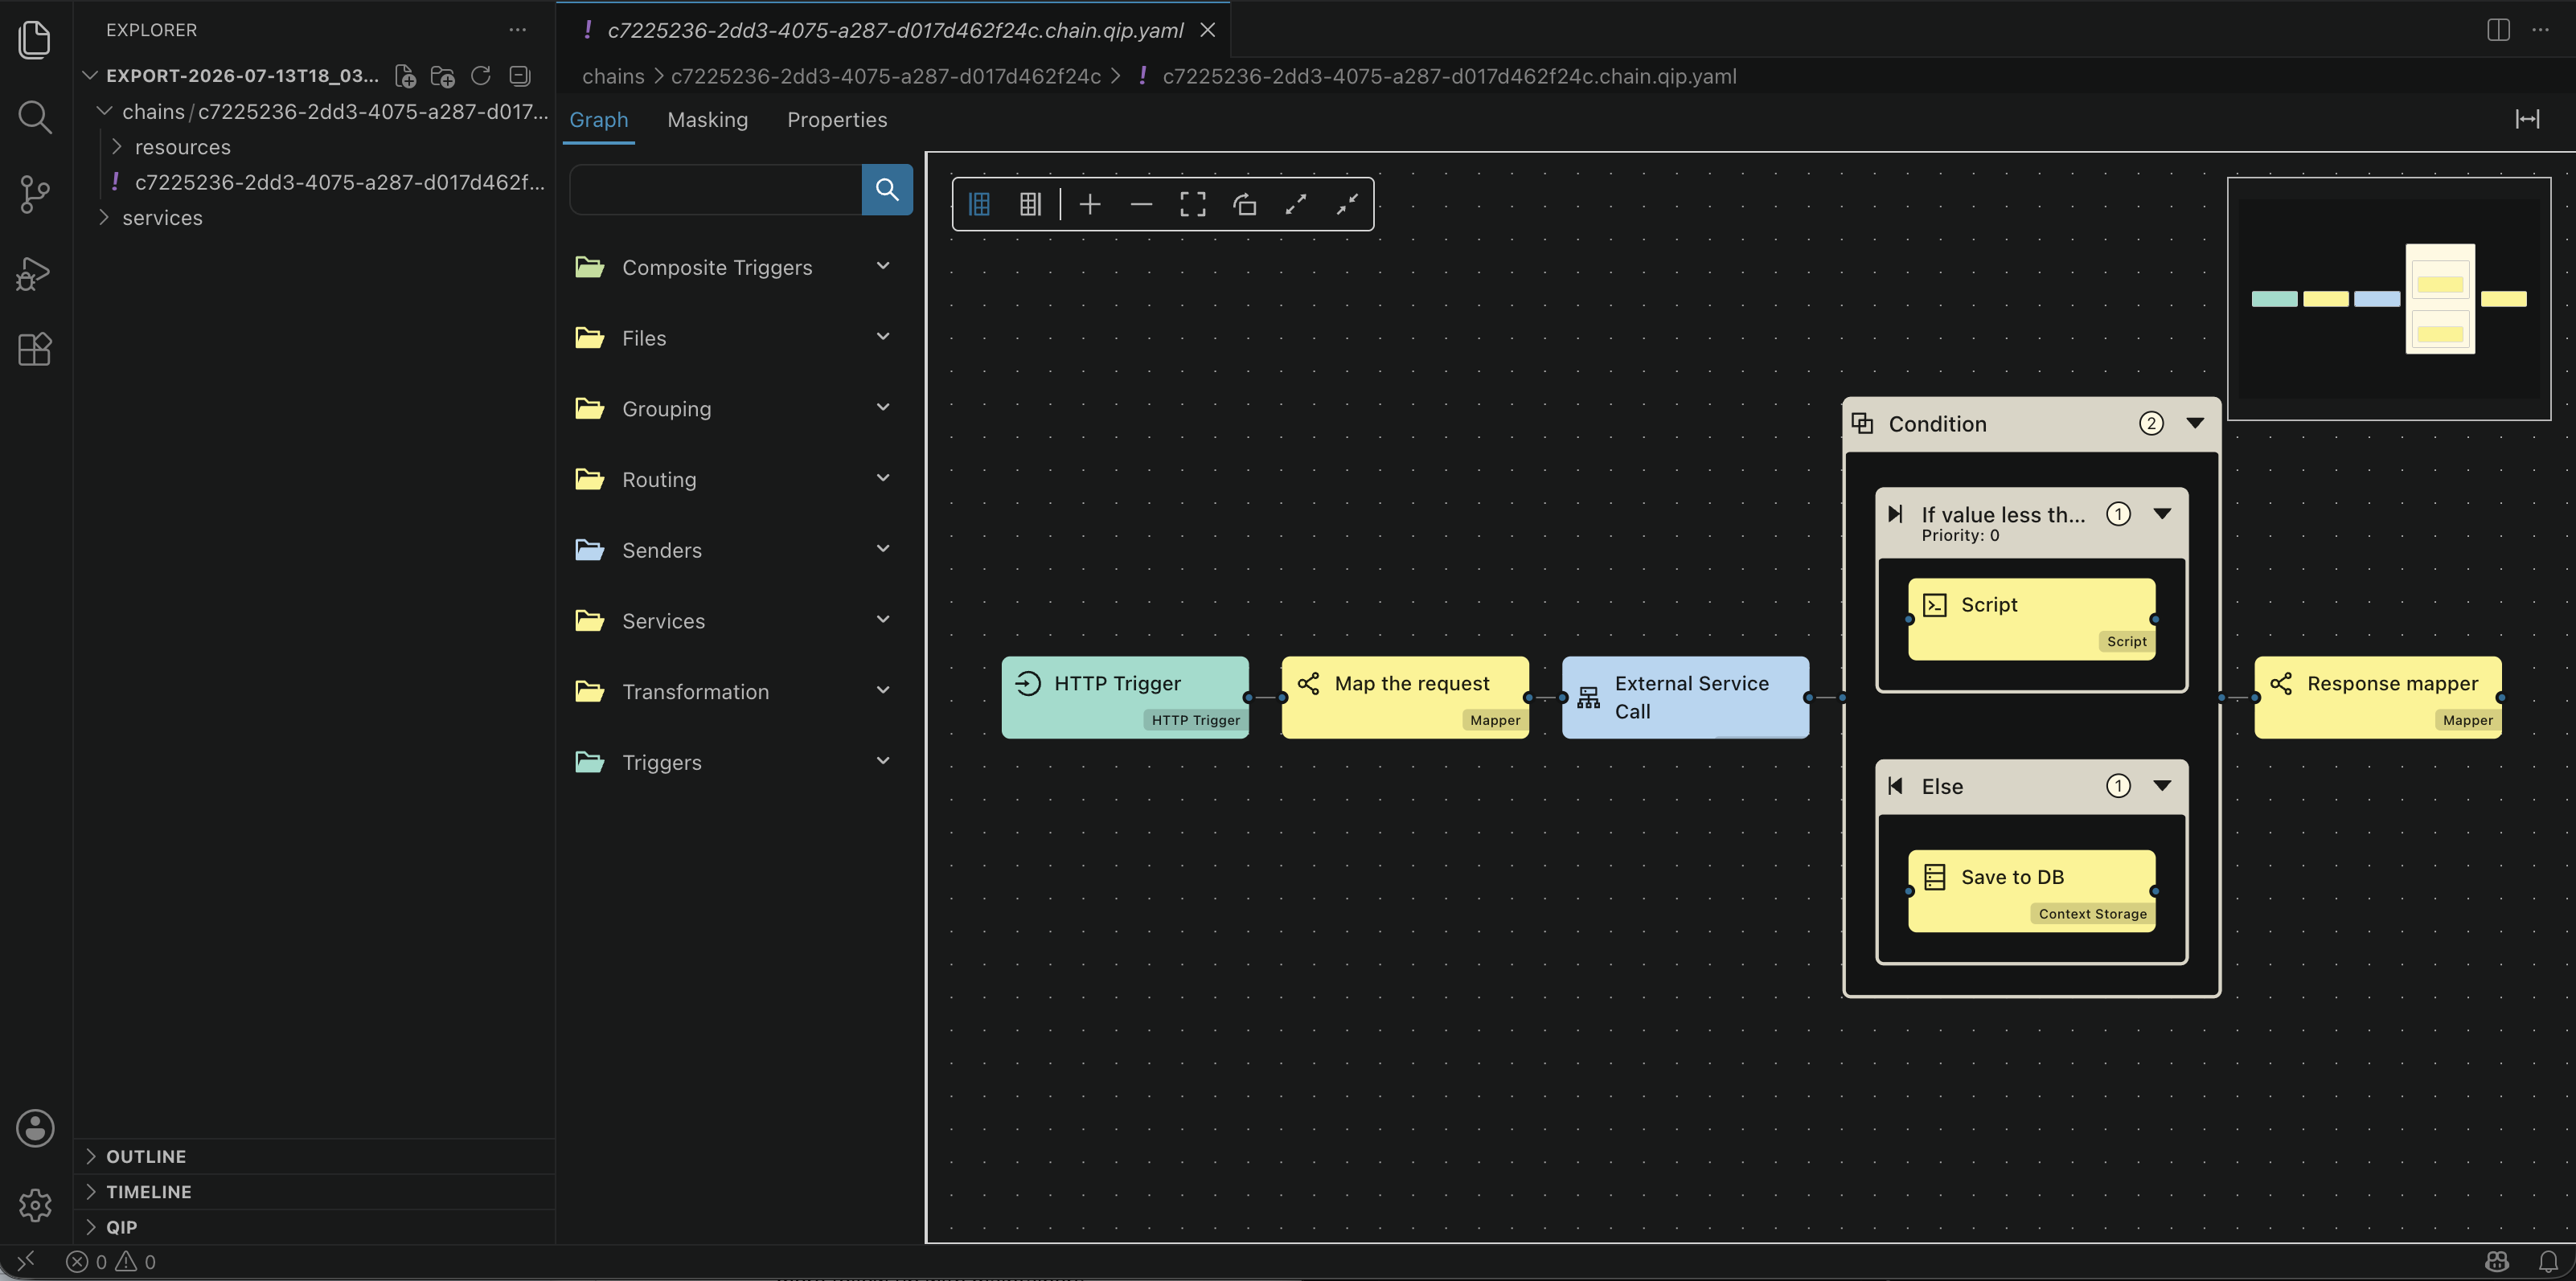Screen dimensions: 2576x1281
Task: Open remote window indicator in status bar
Action: click(x=26, y=1261)
